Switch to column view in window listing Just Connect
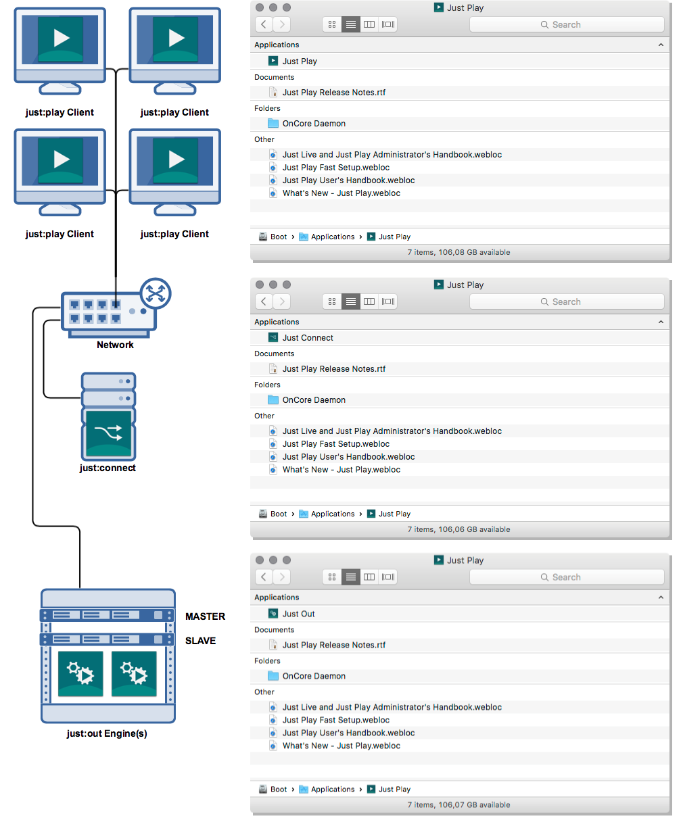This screenshot has width=683, height=826. 369,301
